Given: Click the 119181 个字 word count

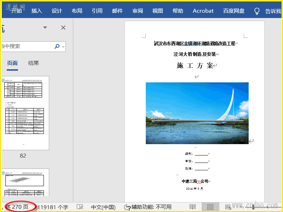Looking at the screenshot, I should click(53, 207).
